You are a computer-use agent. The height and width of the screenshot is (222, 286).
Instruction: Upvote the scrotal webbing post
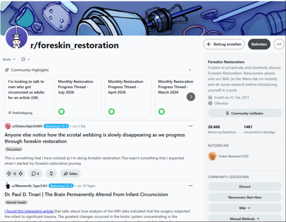[x=9, y=173]
